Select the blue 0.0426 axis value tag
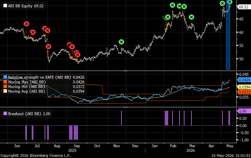Viewport: 251px width, 158px height. coord(244,80)
